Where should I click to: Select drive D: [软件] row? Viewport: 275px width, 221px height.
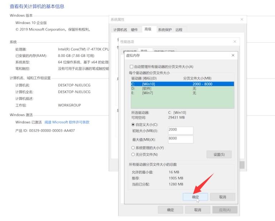click(x=182, y=88)
